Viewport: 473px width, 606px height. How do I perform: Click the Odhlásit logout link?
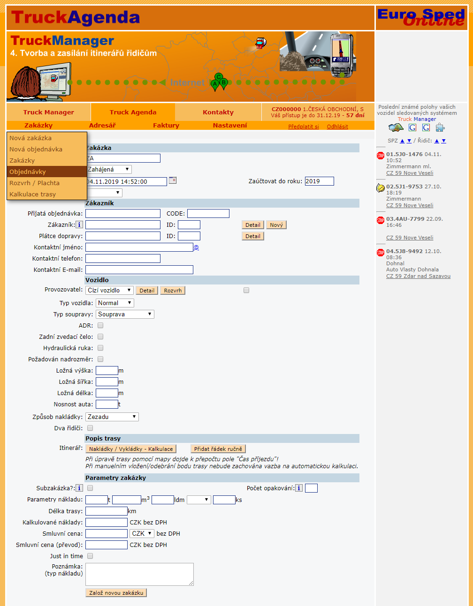pos(337,127)
